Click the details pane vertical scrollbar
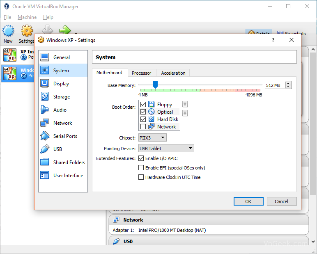The width and height of the screenshot is (317, 254). coord(313,123)
